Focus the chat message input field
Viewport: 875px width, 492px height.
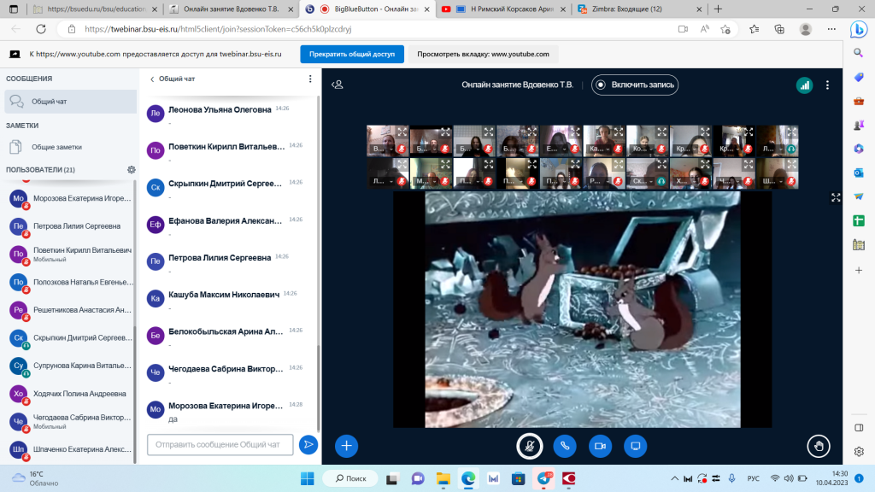coord(220,444)
